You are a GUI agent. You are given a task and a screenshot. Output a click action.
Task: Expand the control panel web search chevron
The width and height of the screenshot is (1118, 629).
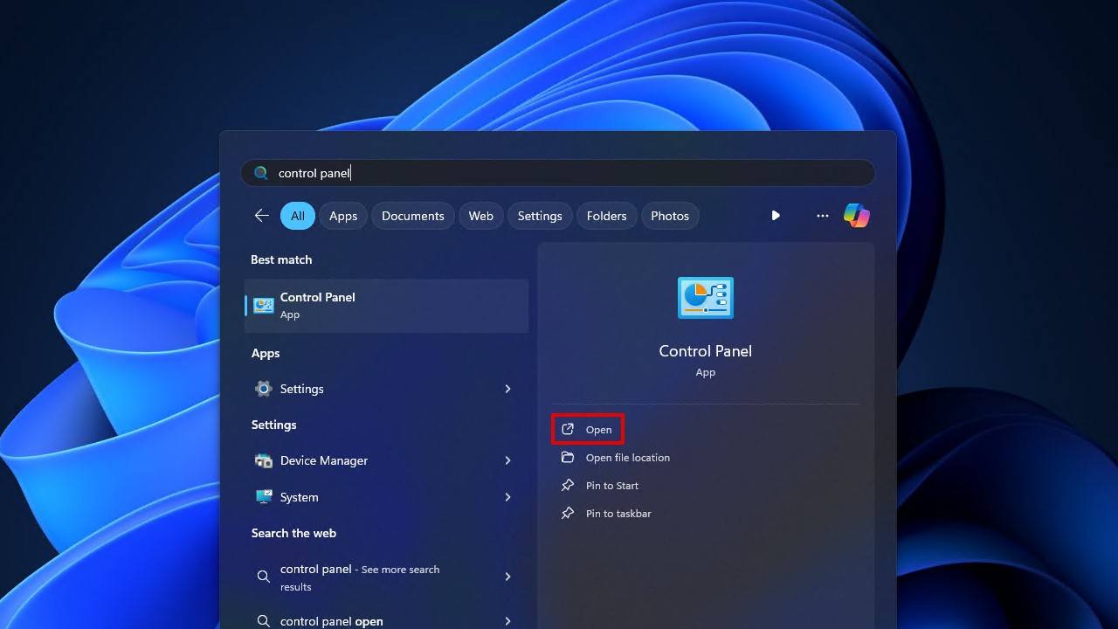507,577
